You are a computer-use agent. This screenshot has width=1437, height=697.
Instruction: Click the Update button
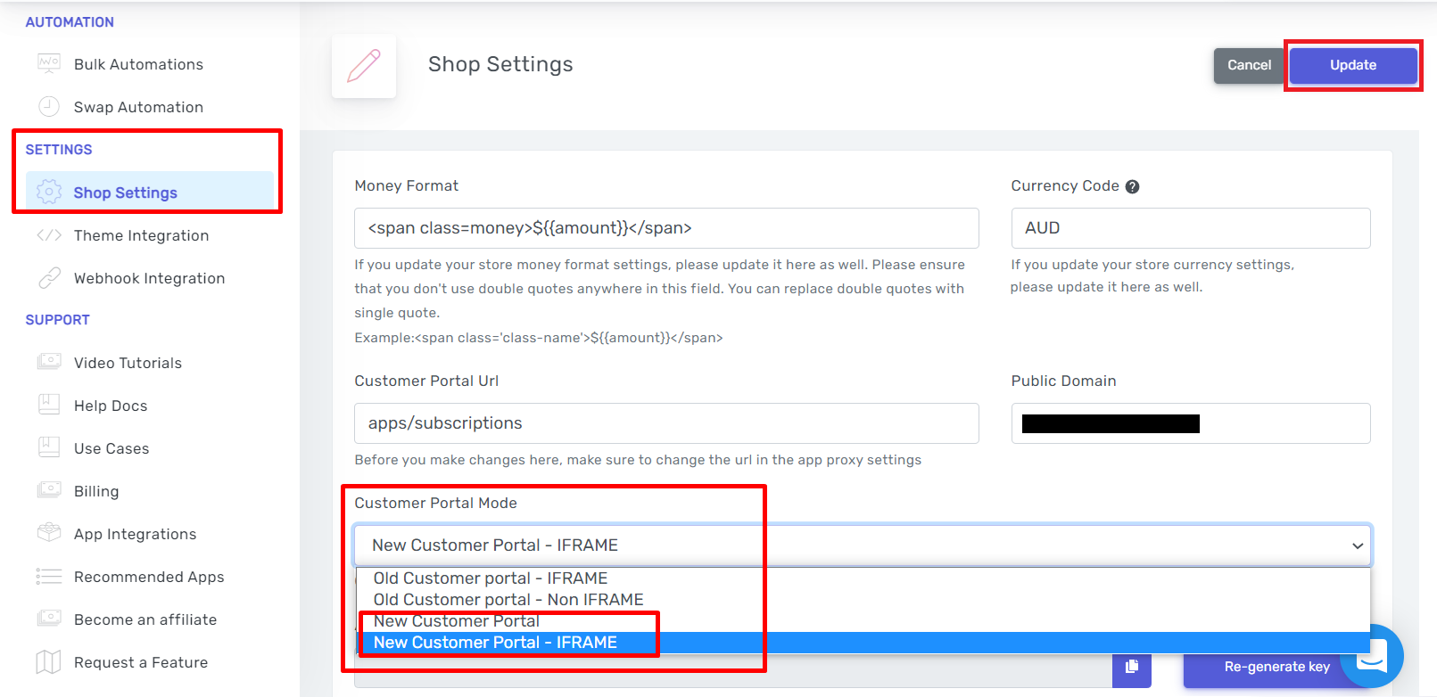[x=1353, y=65]
